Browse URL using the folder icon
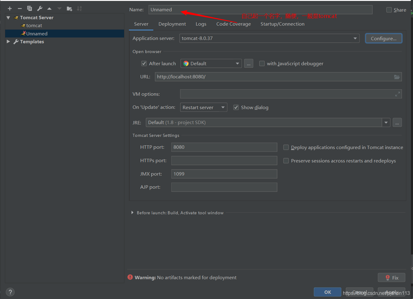The width and height of the screenshot is (413, 299). tap(397, 77)
